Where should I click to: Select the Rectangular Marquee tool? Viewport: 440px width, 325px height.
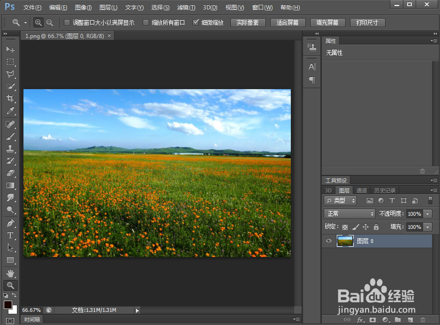10,62
